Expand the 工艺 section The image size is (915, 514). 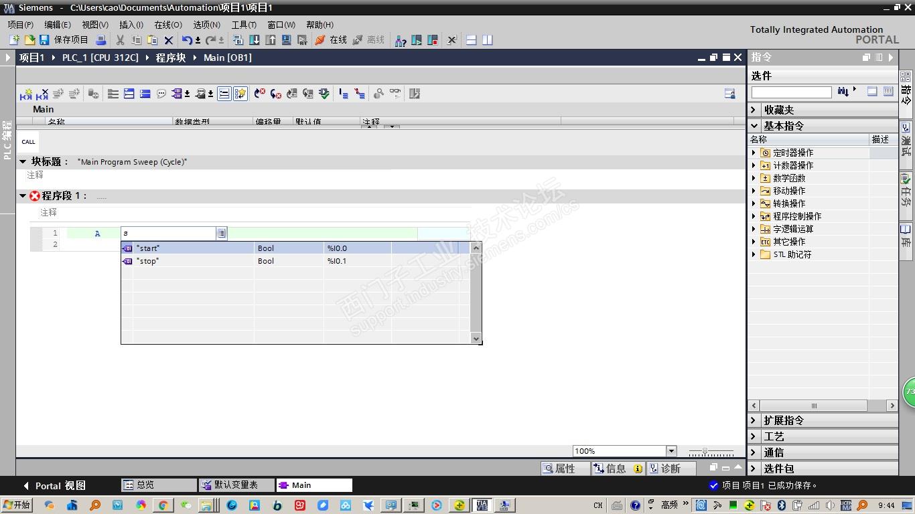pyautogui.click(x=754, y=436)
